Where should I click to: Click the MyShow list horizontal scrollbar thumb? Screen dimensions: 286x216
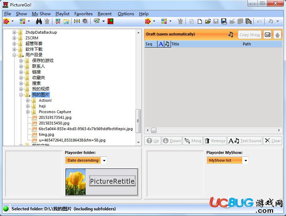point(154,130)
